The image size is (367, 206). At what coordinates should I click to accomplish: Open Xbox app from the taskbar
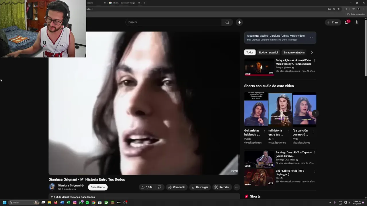(106, 203)
